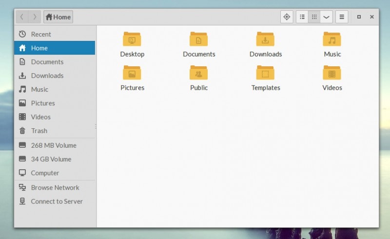Click the Home house icon in sidebar

tap(22, 48)
